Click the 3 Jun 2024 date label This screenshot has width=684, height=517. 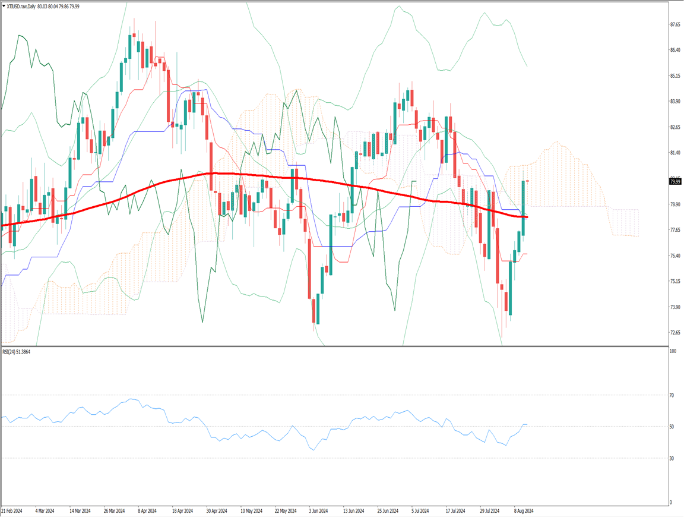point(320,510)
